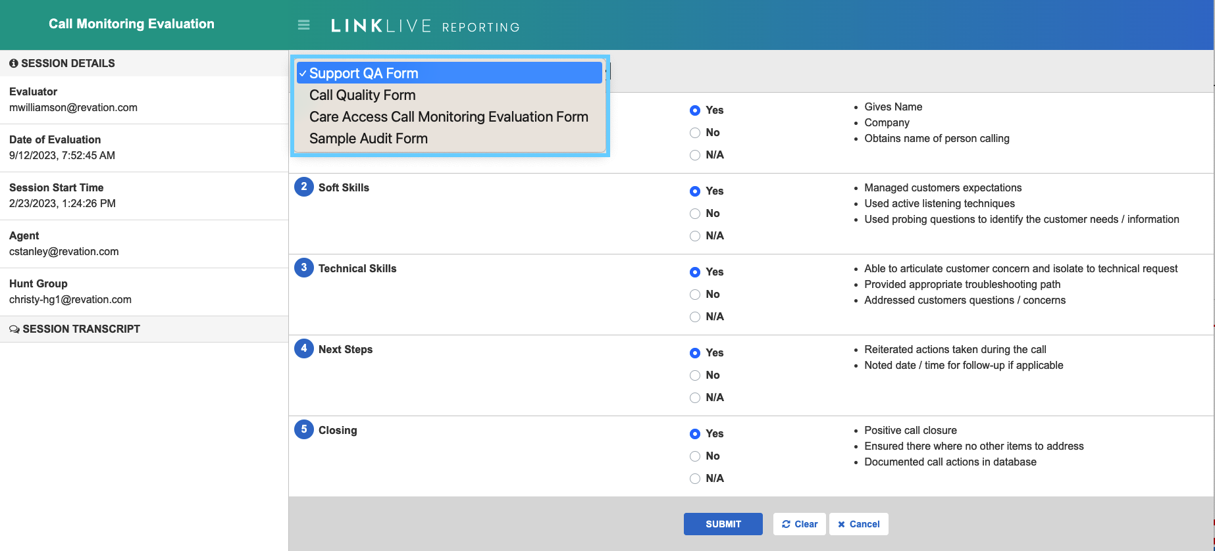Select N/A for Technical Skills
This screenshot has height=551, width=1215.
tap(695, 317)
